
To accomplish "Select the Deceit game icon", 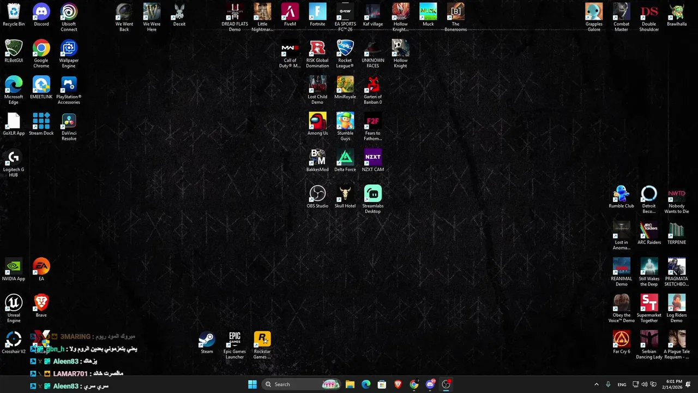I will tap(179, 15).
